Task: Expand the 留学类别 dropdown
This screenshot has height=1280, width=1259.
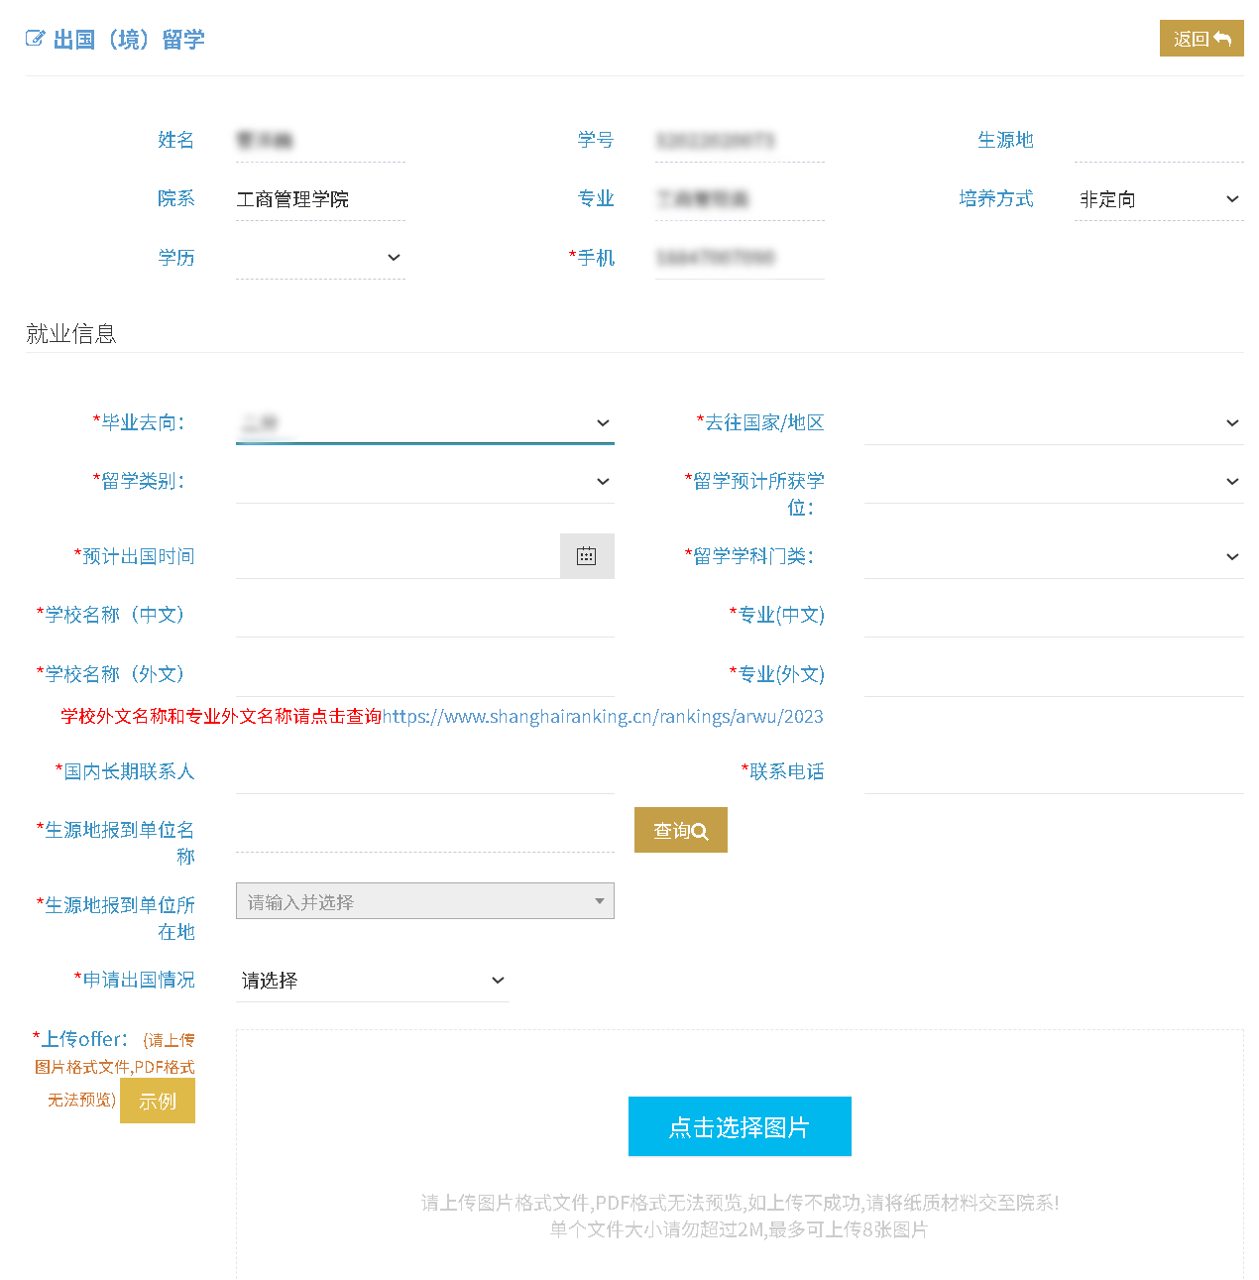Action: [424, 482]
